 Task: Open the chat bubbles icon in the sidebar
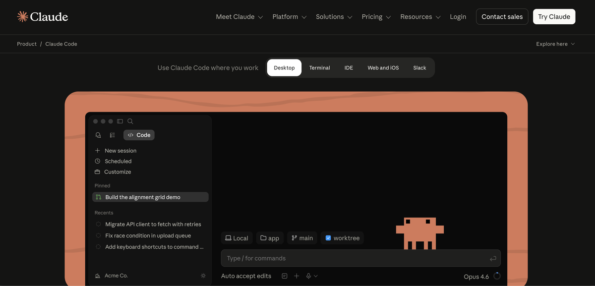[98, 135]
